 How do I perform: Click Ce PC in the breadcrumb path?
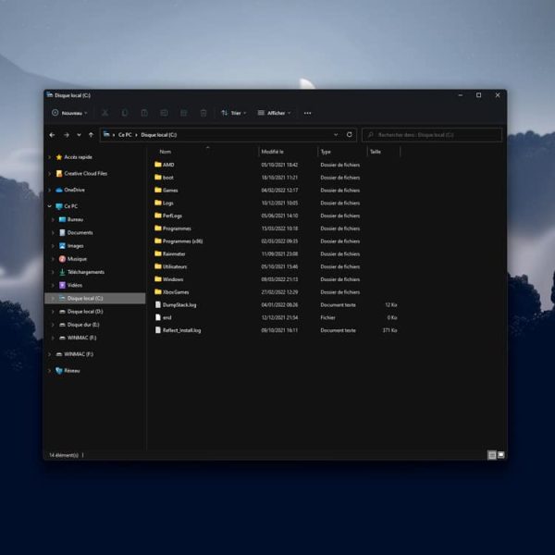pos(125,135)
